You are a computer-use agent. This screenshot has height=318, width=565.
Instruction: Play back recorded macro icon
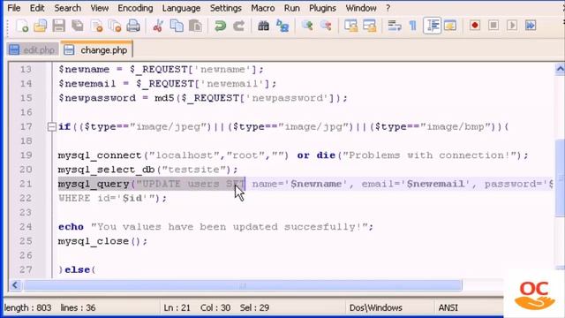(512, 26)
